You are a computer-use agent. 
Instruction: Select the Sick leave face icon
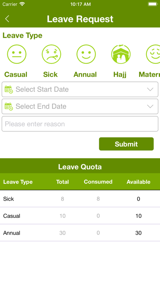51,54
